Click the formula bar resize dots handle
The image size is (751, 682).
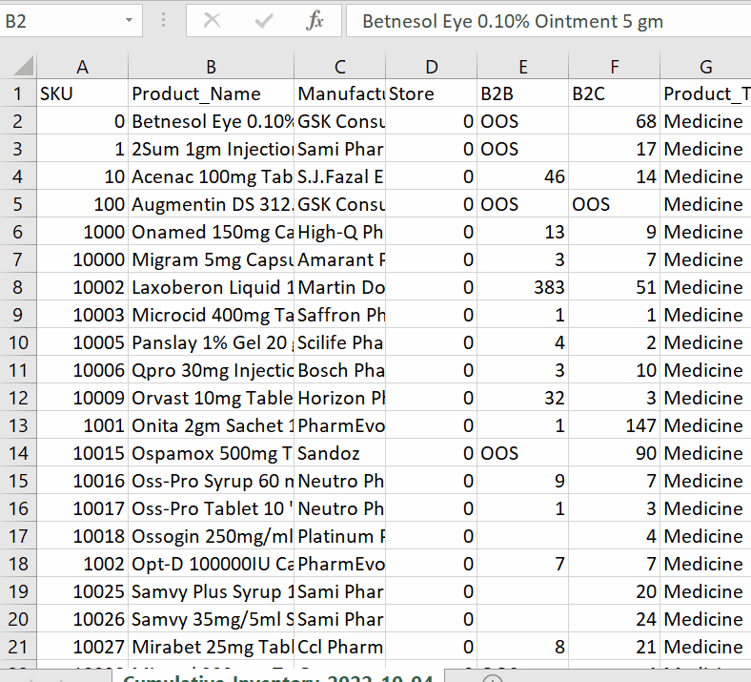[x=163, y=21]
